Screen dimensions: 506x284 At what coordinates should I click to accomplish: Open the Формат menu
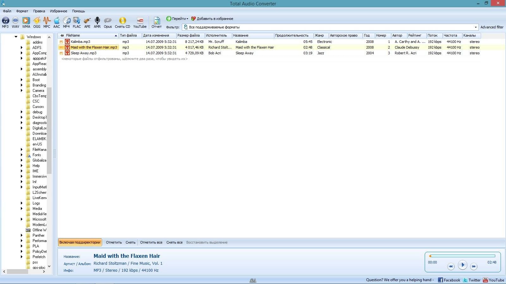(22, 11)
